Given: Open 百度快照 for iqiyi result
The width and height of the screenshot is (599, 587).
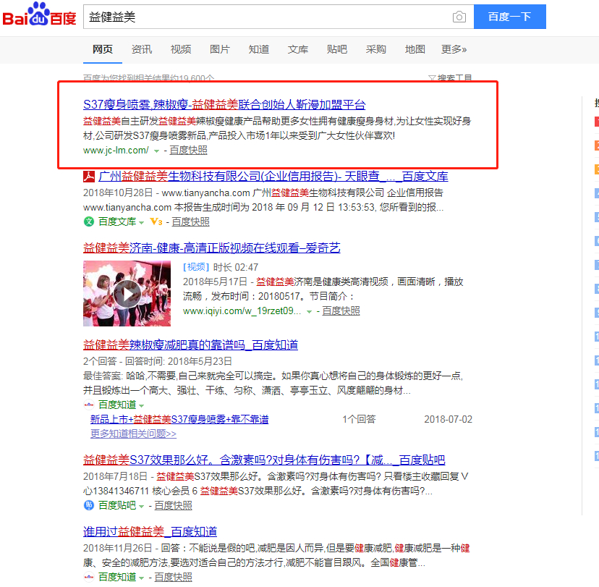Looking at the screenshot, I should click(x=341, y=311).
